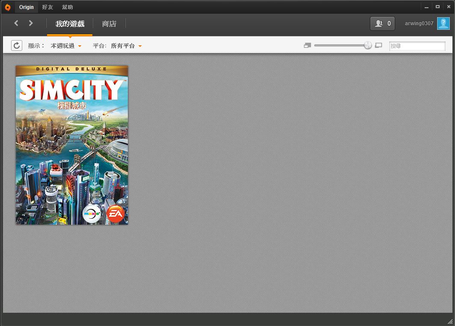Click username arwing0307
Screen dimensions: 455x326
point(419,23)
